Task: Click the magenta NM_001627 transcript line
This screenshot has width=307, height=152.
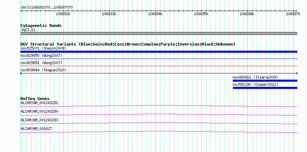Action: coord(159,132)
